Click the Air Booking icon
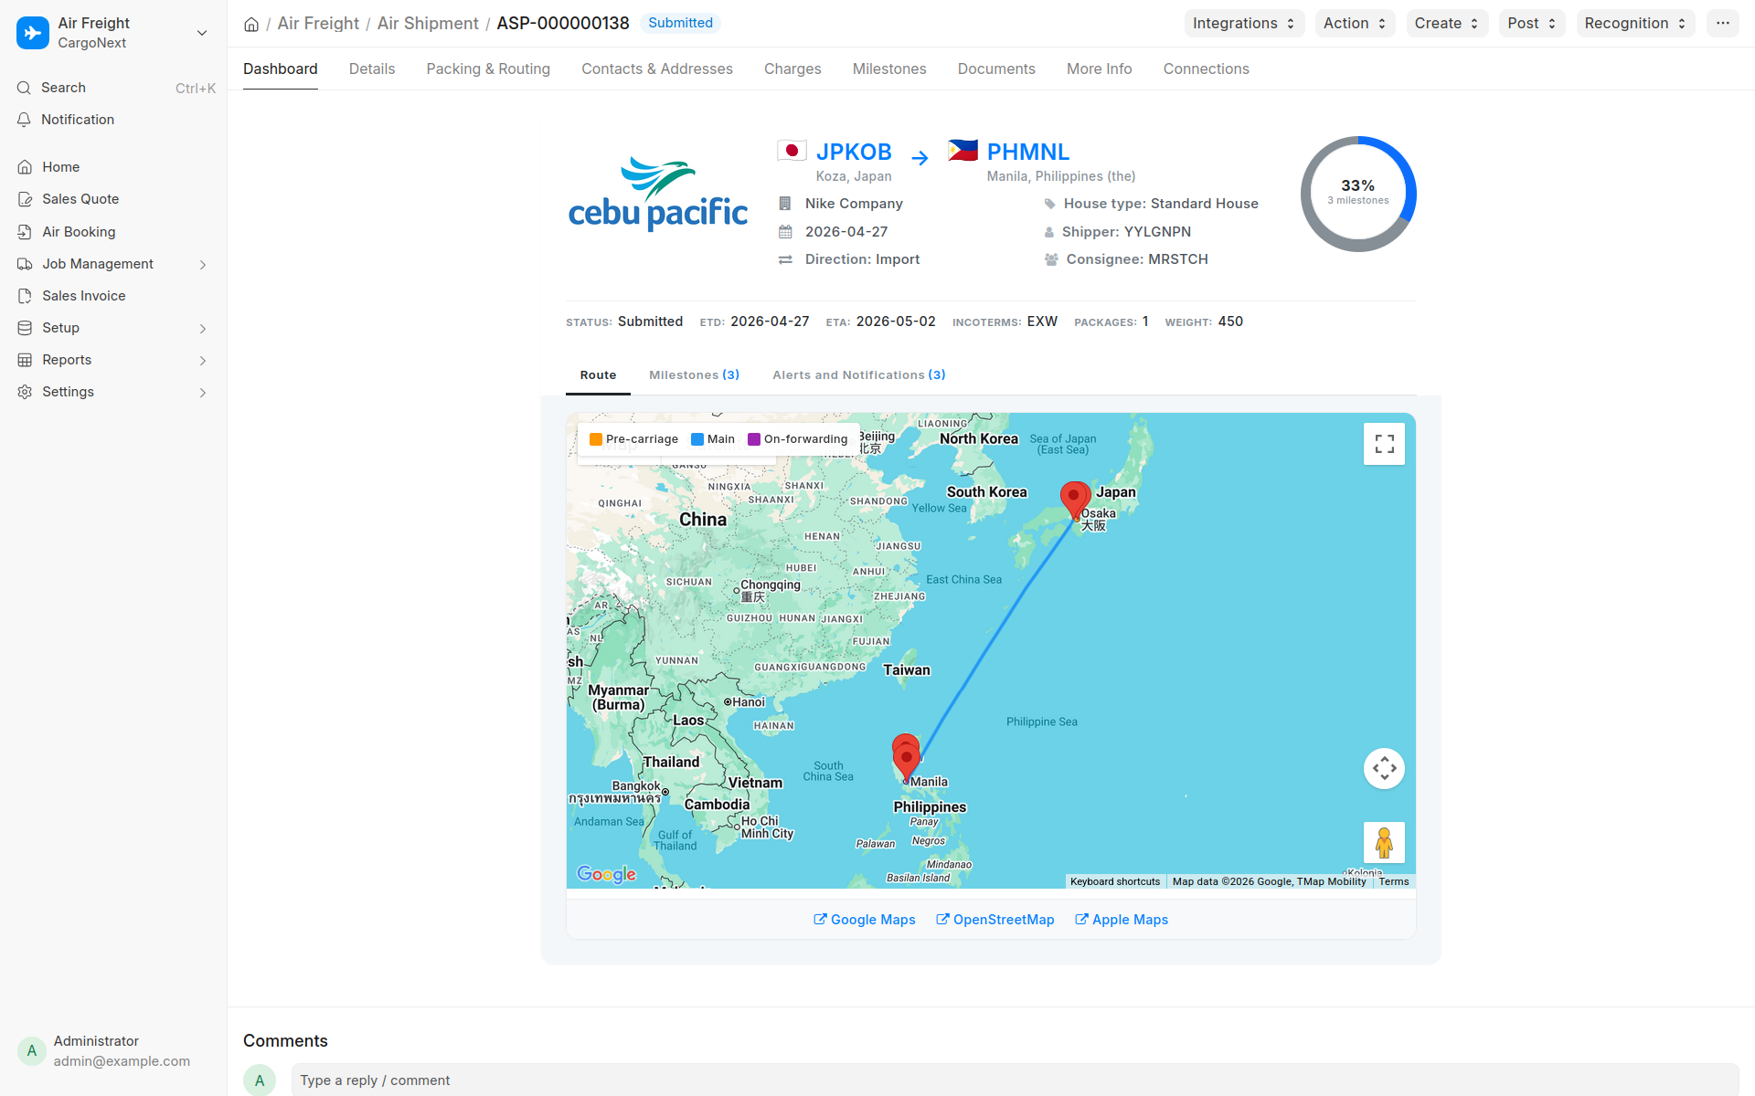The width and height of the screenshot is (1755, 1096). pyautogui.click(x=25, y=232)
